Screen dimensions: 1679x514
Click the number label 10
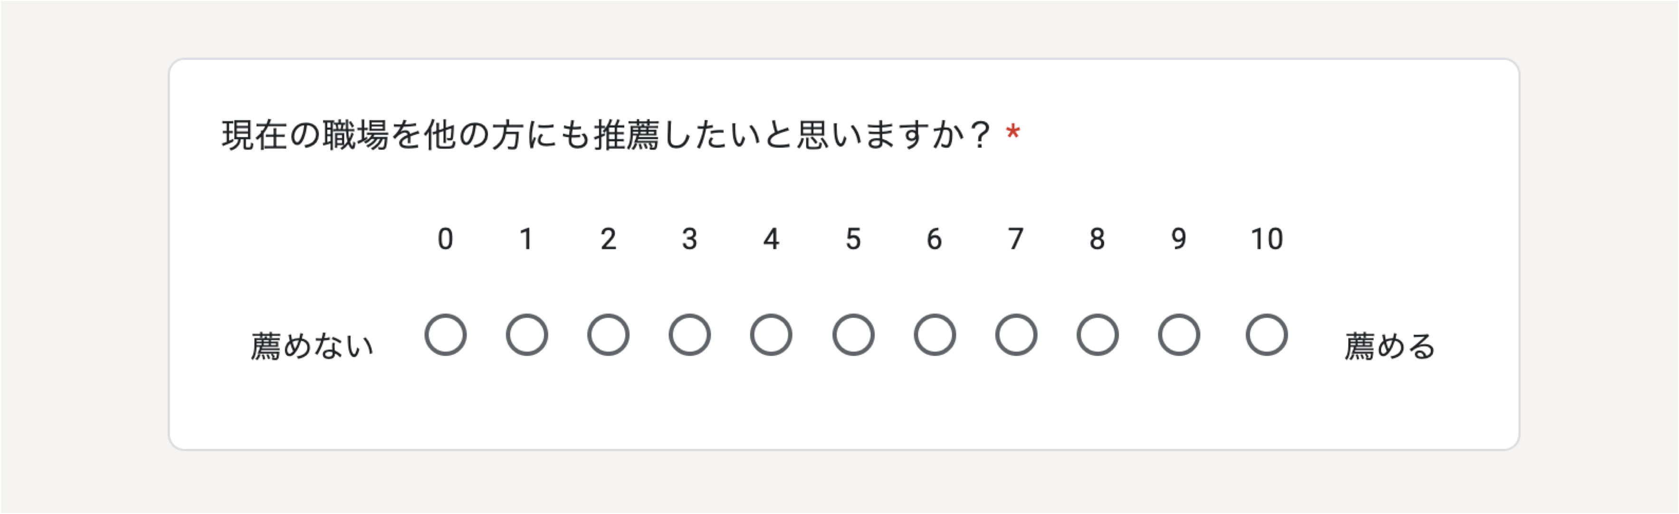[1267, 239]
